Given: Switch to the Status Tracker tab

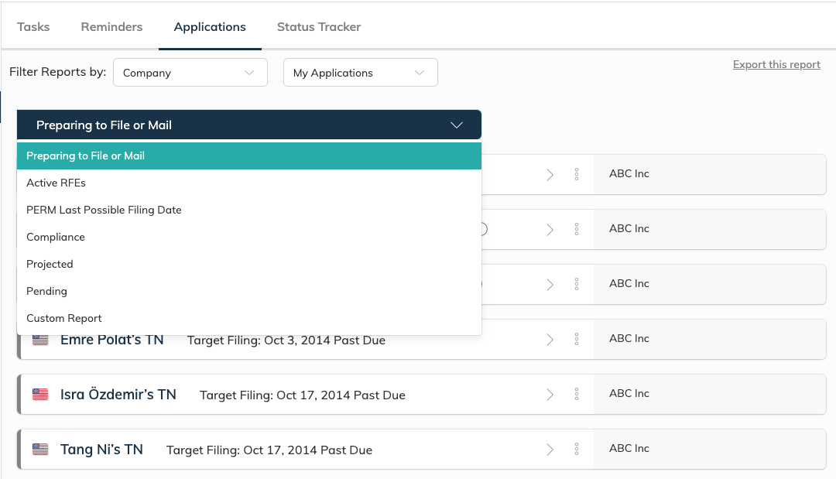Looking at the screenshot, I should point(319,26).
